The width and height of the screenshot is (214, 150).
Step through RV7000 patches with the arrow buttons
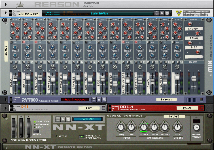[94, 100]
